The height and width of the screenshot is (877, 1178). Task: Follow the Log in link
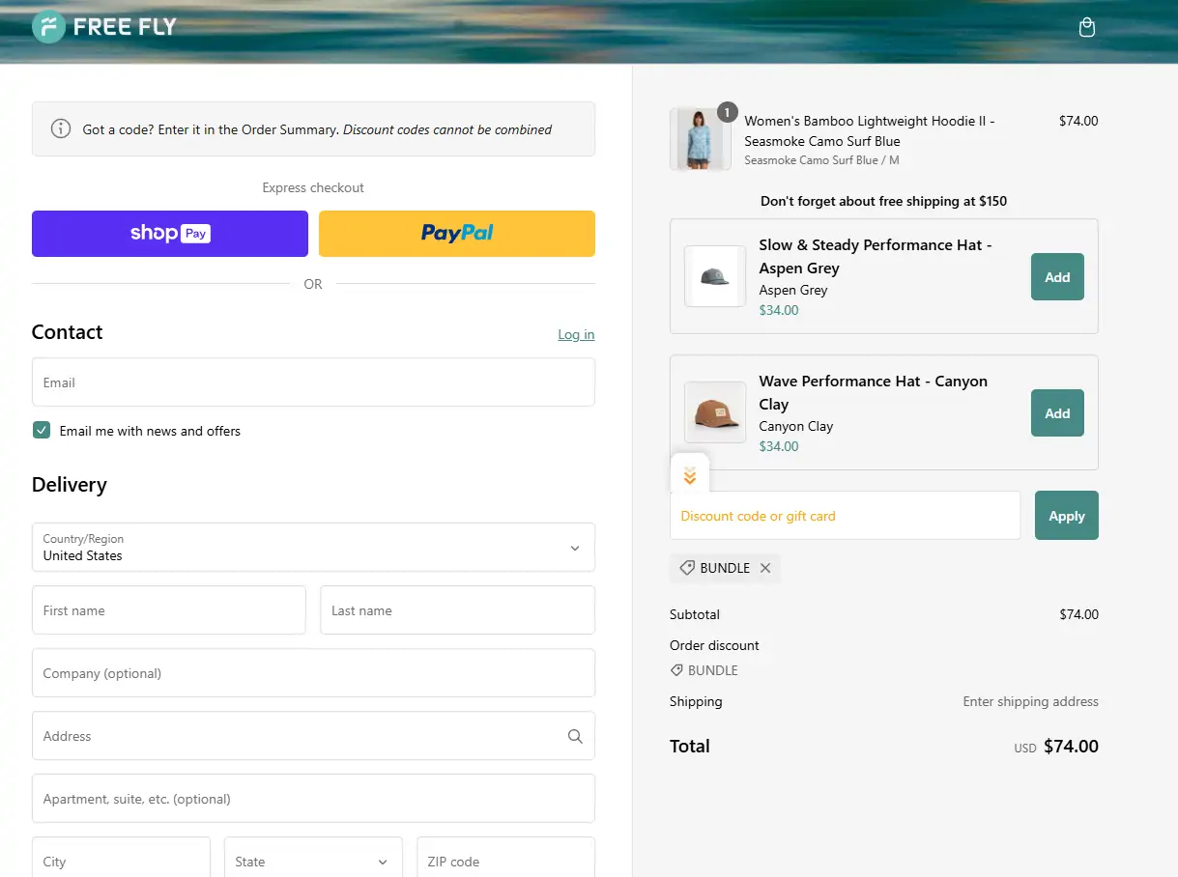click(x=576, y=334)
